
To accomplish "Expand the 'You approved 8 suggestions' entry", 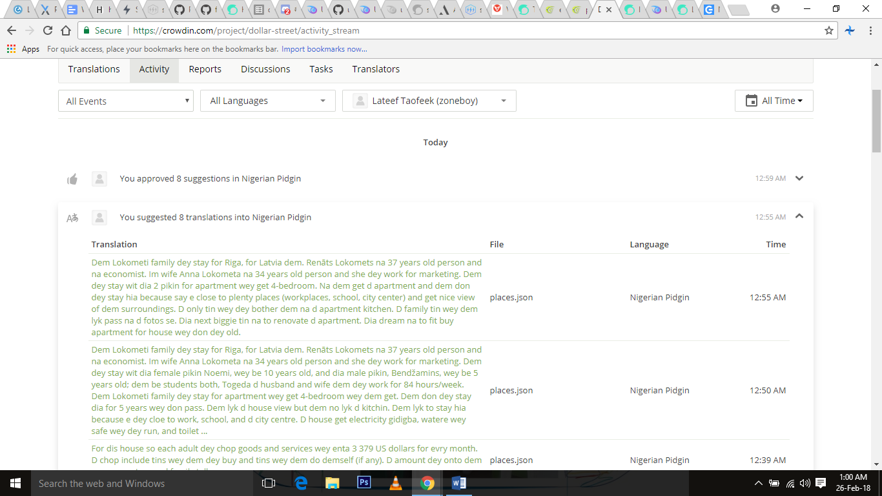I will coord(799,178).
